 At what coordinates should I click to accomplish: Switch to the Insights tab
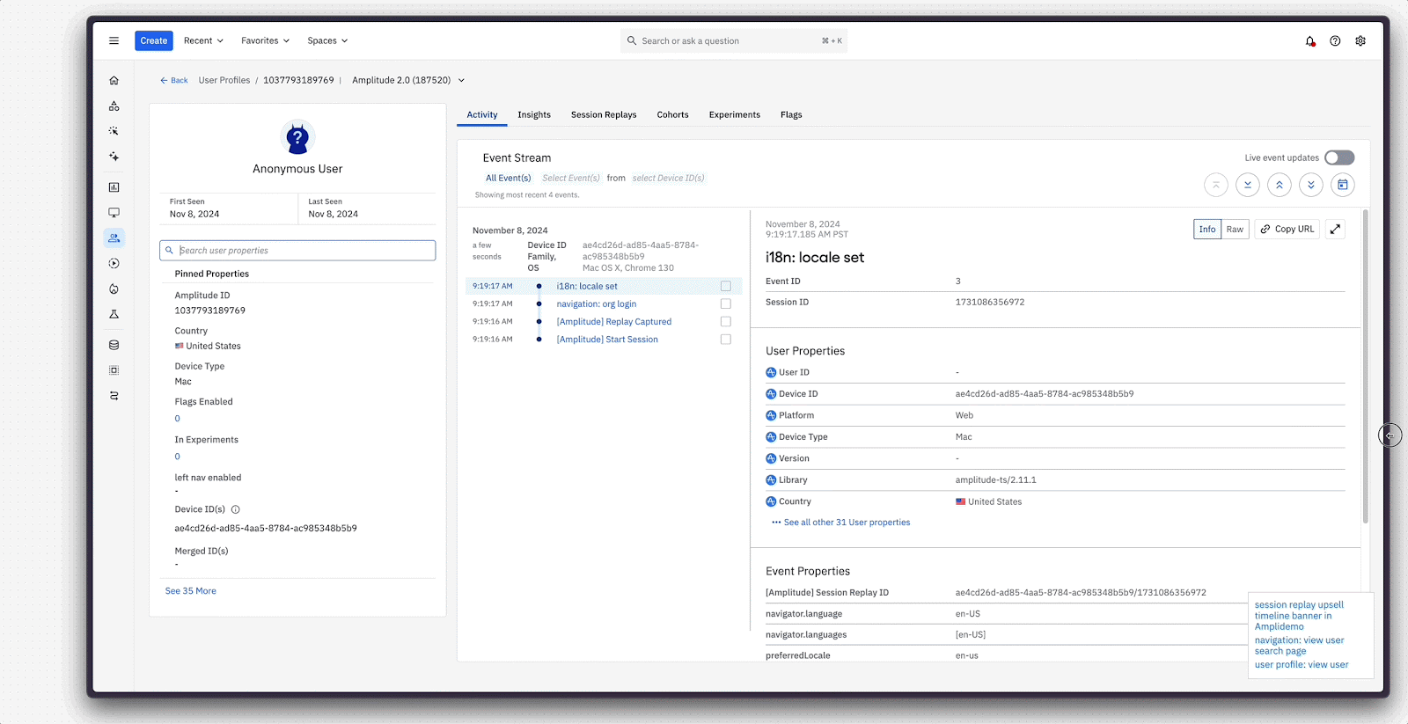point(534,114)
